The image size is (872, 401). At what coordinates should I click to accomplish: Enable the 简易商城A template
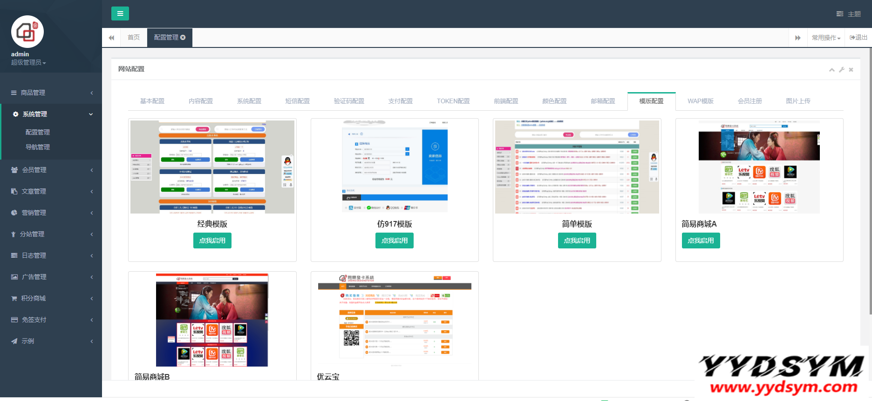[701, 241]
